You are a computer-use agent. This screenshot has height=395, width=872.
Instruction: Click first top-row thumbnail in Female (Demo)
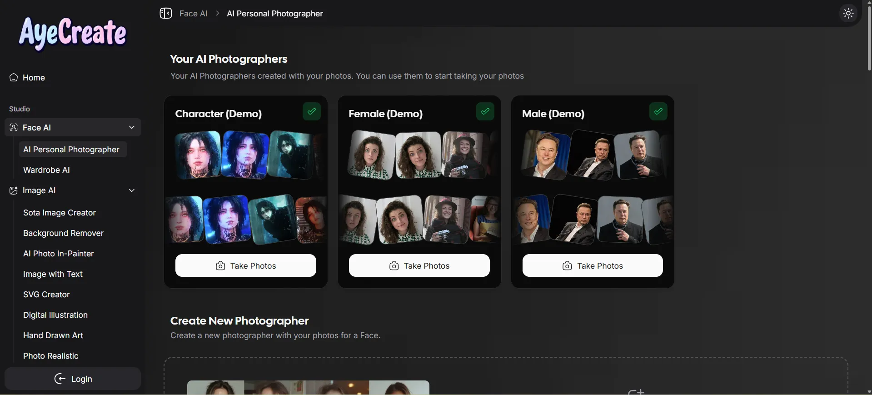click(371, 155)
